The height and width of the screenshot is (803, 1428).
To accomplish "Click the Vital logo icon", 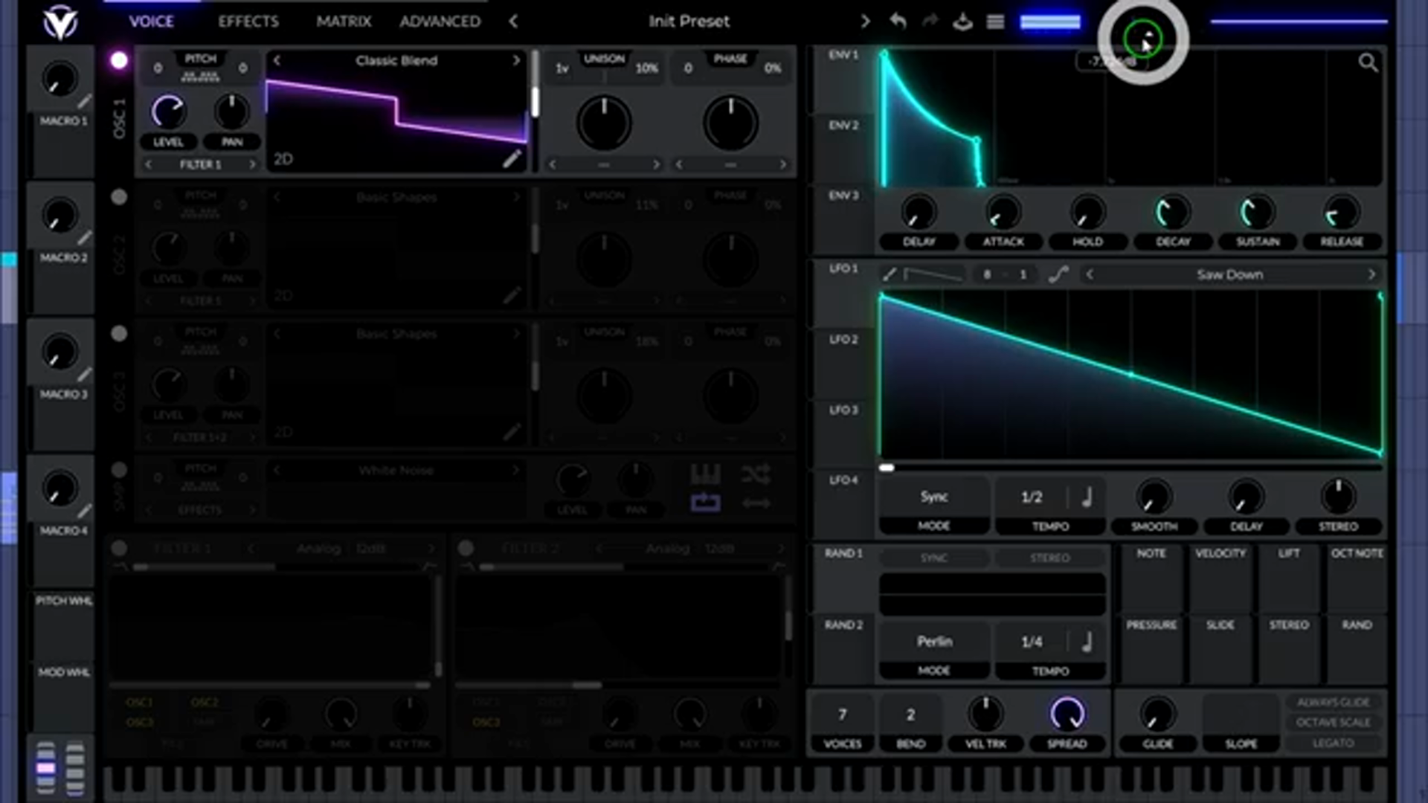I will [x=59, y=22].
